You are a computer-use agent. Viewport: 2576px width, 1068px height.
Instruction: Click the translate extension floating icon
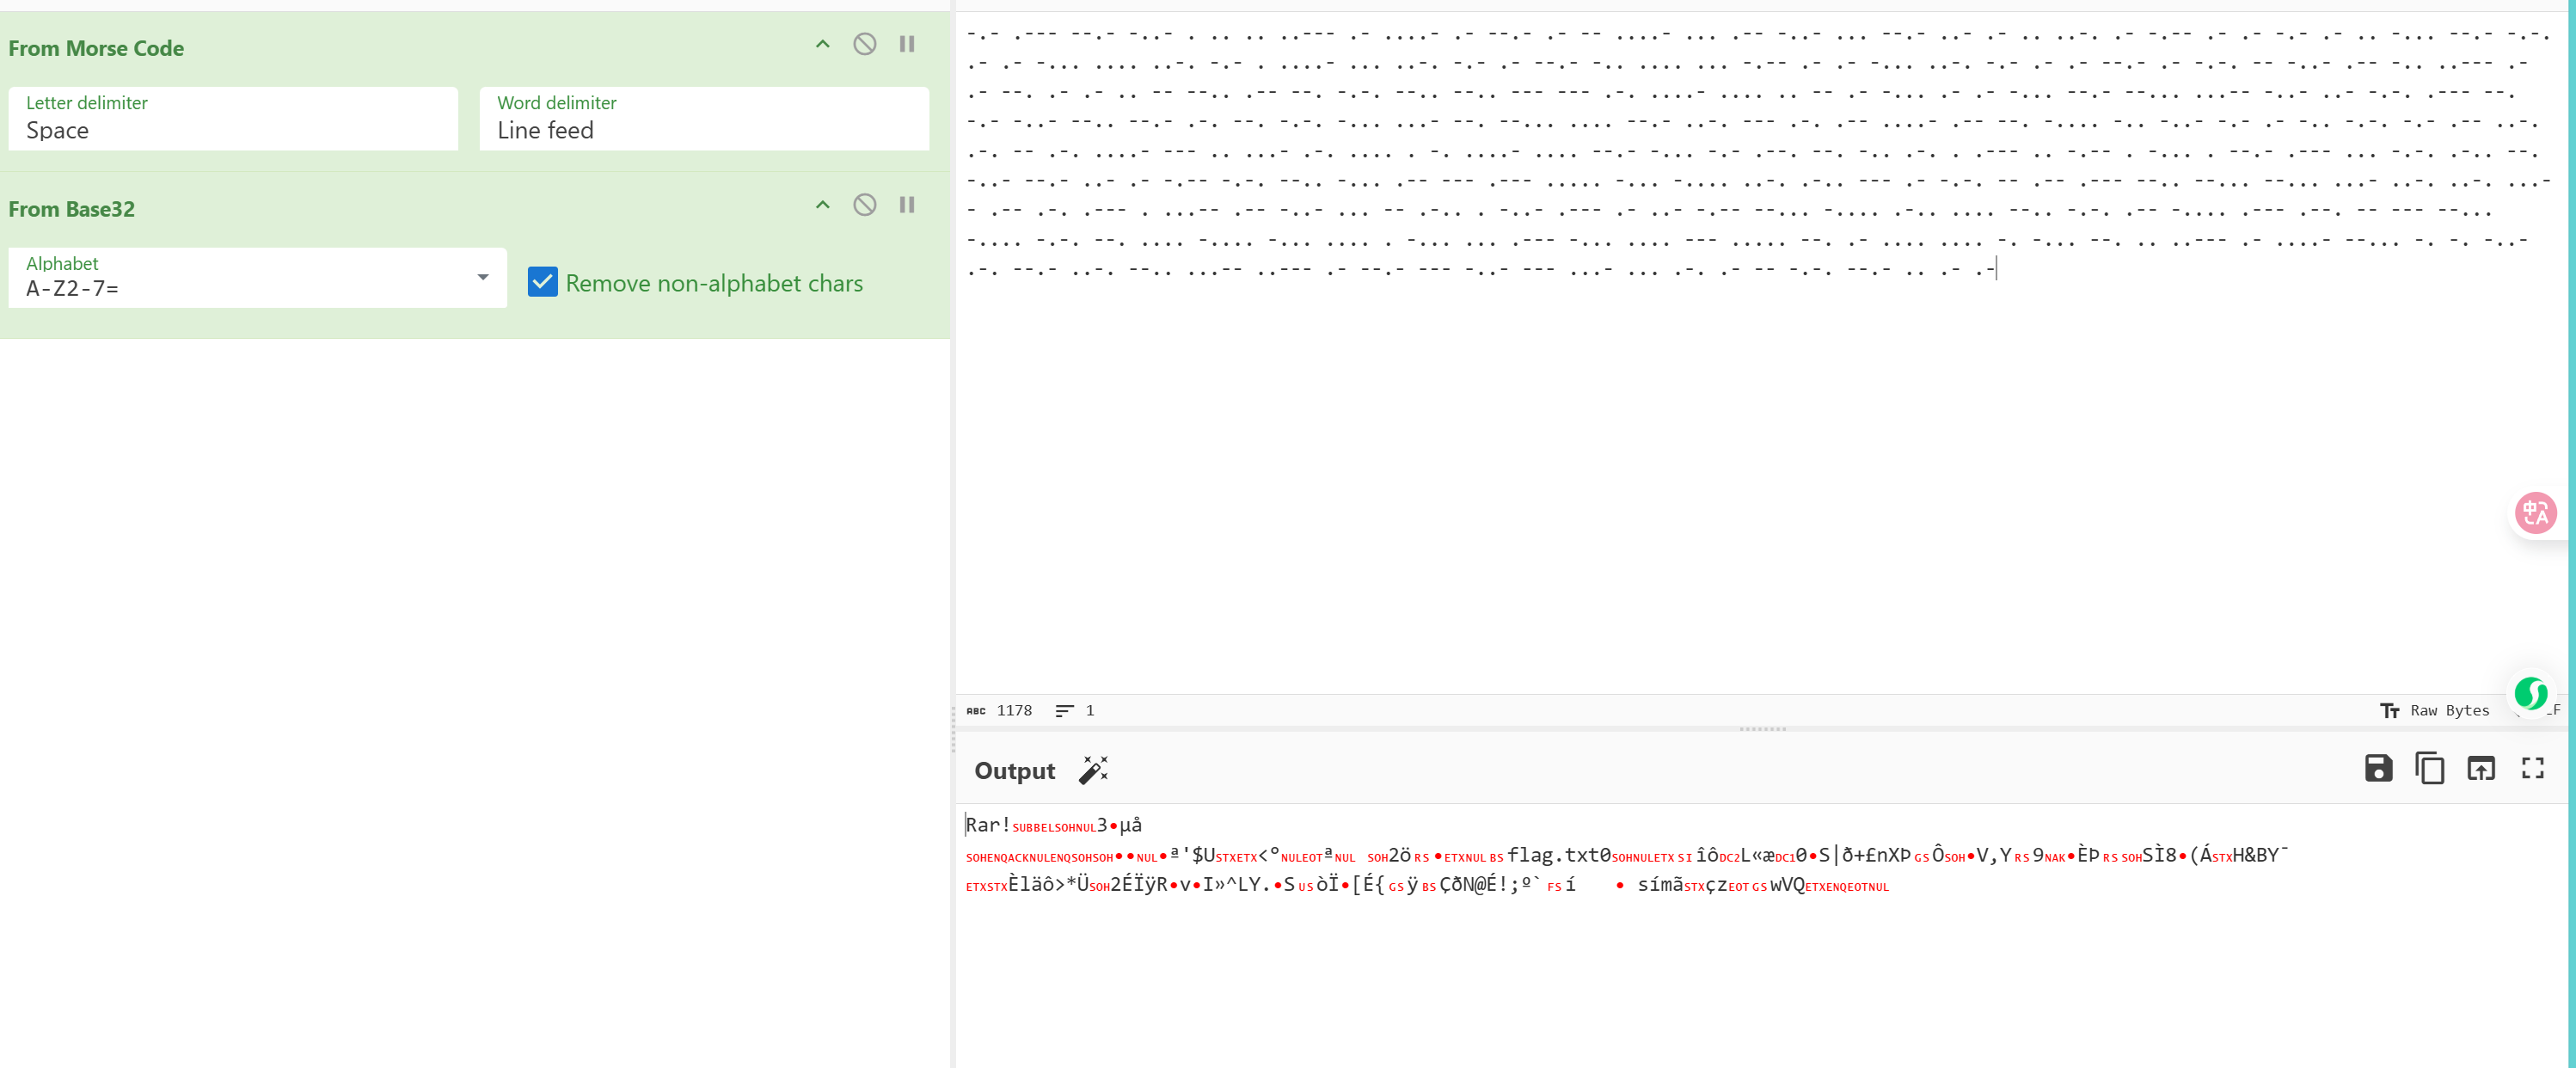tap(2535, 513)
